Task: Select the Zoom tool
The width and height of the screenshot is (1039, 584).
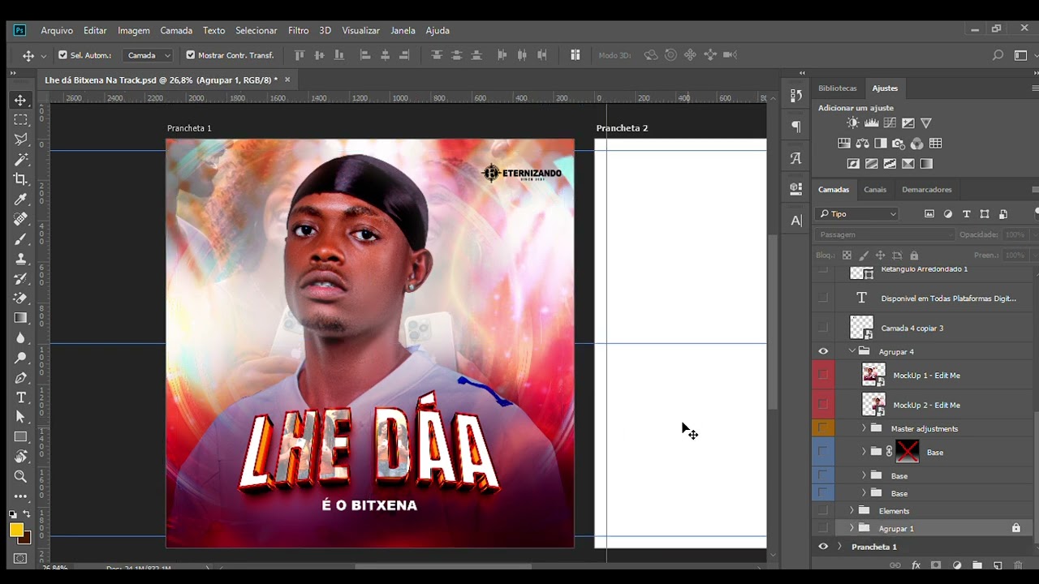Action: (21, 476)
